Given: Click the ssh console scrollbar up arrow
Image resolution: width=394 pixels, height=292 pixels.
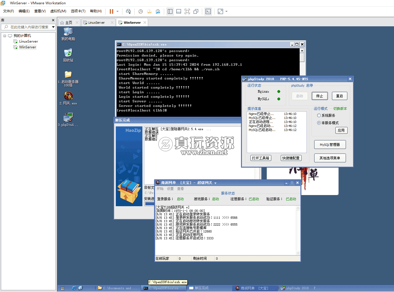Looking at the screenshot, I should 302,51.
